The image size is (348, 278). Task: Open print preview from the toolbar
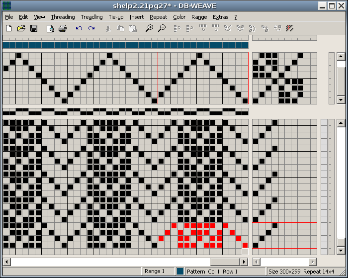[50, 28]
